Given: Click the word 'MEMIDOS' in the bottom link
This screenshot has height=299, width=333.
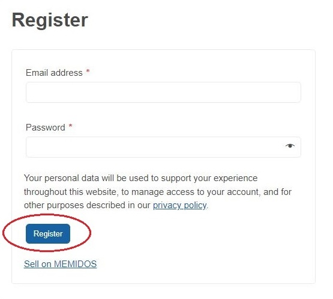Looking at the screenshot, I should (76, 264).
